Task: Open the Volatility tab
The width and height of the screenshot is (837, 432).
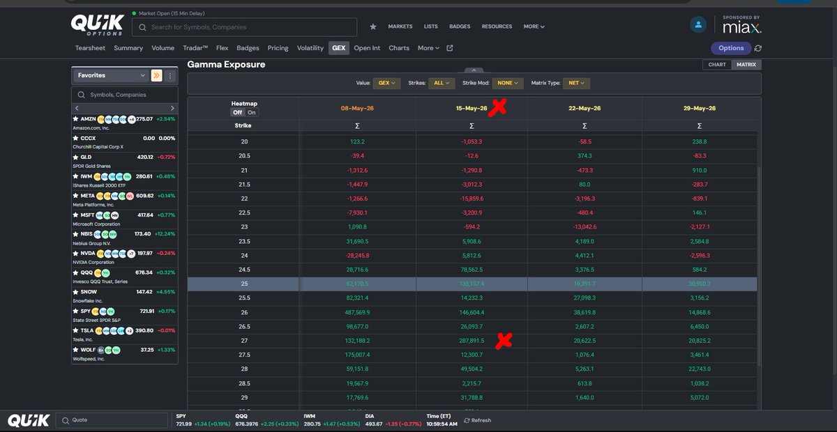Action: coord(310,48)
